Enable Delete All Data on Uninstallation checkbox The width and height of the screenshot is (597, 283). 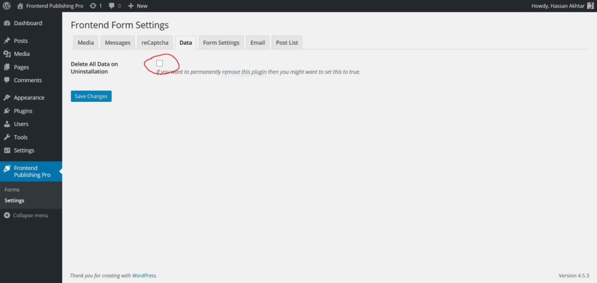pyautogui.click(x=160, y=63)
